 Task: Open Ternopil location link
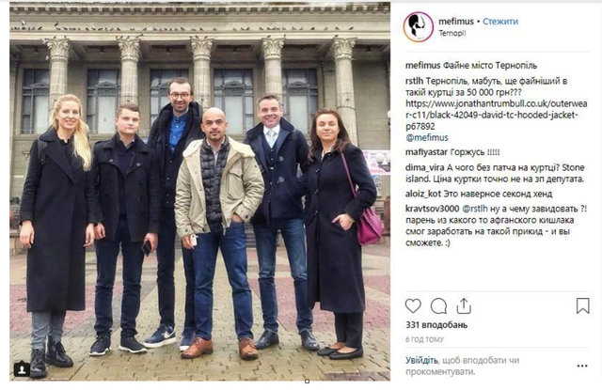(452, 34)
